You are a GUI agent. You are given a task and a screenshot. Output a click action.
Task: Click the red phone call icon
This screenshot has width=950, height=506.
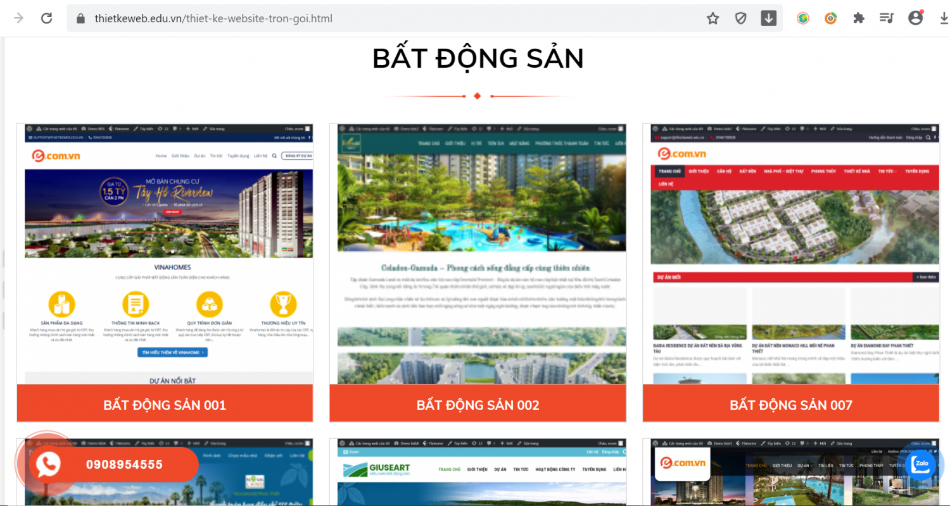point(47,465)
